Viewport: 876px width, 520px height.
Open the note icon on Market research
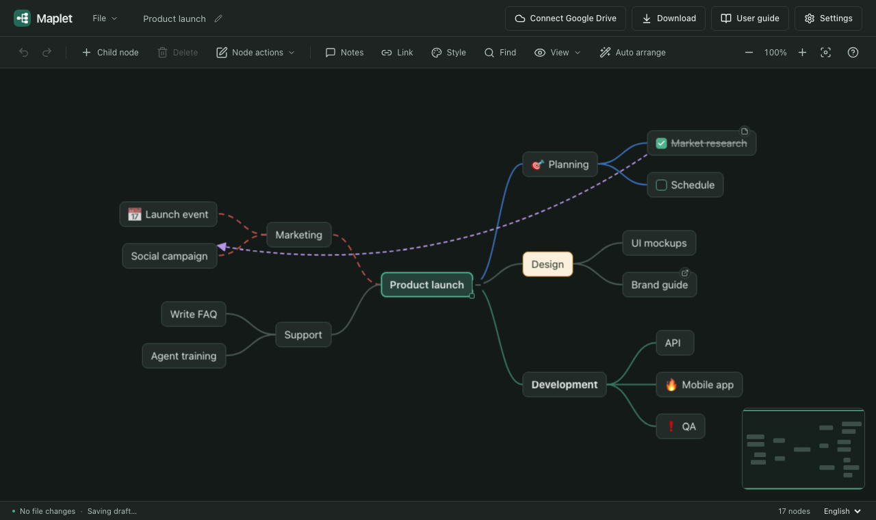[745, 131]
